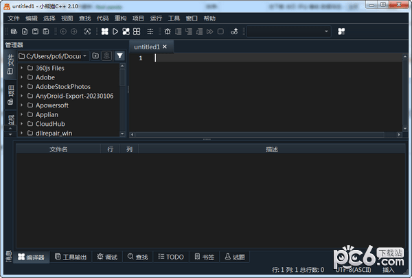The image size is (412, 278).
Task: Select the CloudHub folder name
Action: point(50,124)
